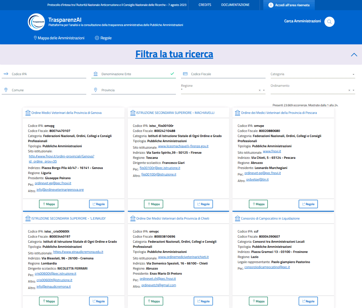Clear the Regione selection with the x
The height and width of the screenshot is (308, 362).
point(260,90)
